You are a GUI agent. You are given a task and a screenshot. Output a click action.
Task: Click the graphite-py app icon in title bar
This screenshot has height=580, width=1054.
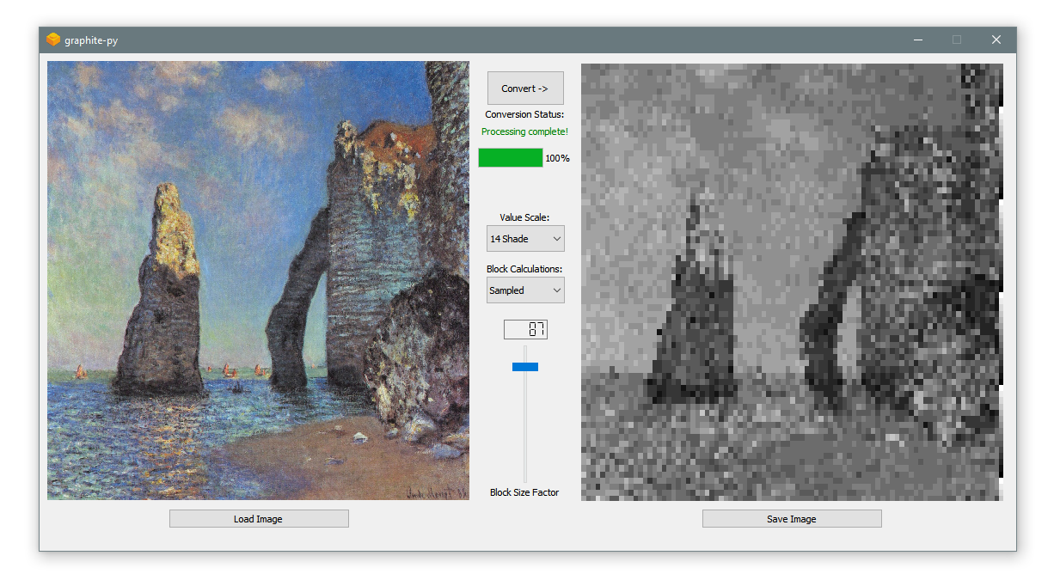(x=53, y=40)
